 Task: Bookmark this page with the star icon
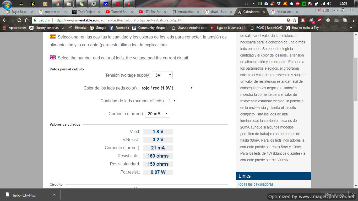click(295, 20)
